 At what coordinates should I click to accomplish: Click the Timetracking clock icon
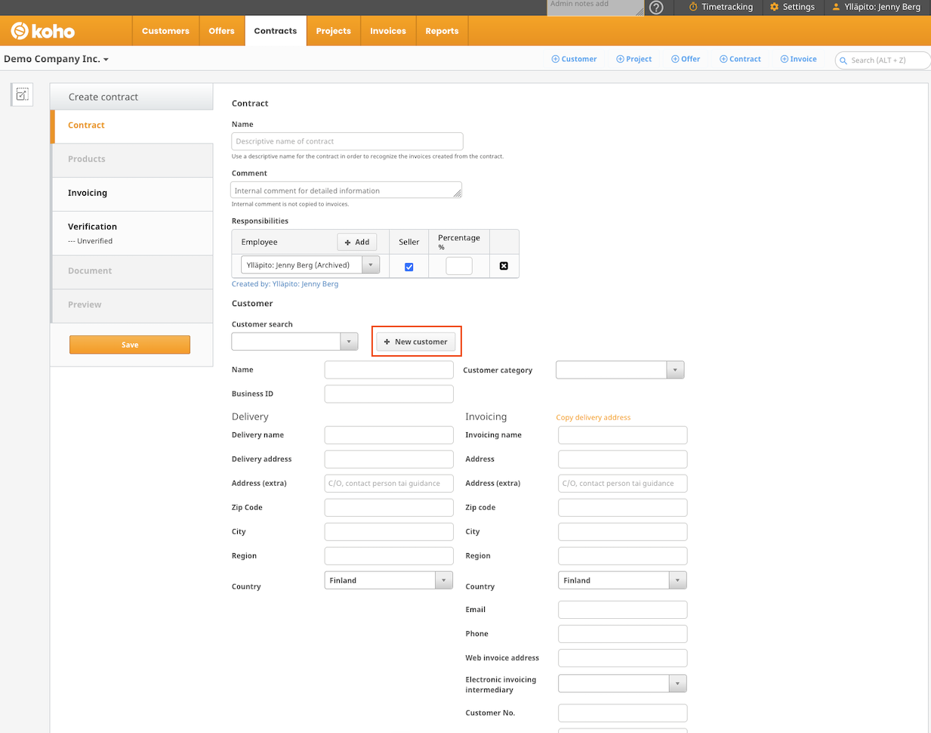(693, 7)
